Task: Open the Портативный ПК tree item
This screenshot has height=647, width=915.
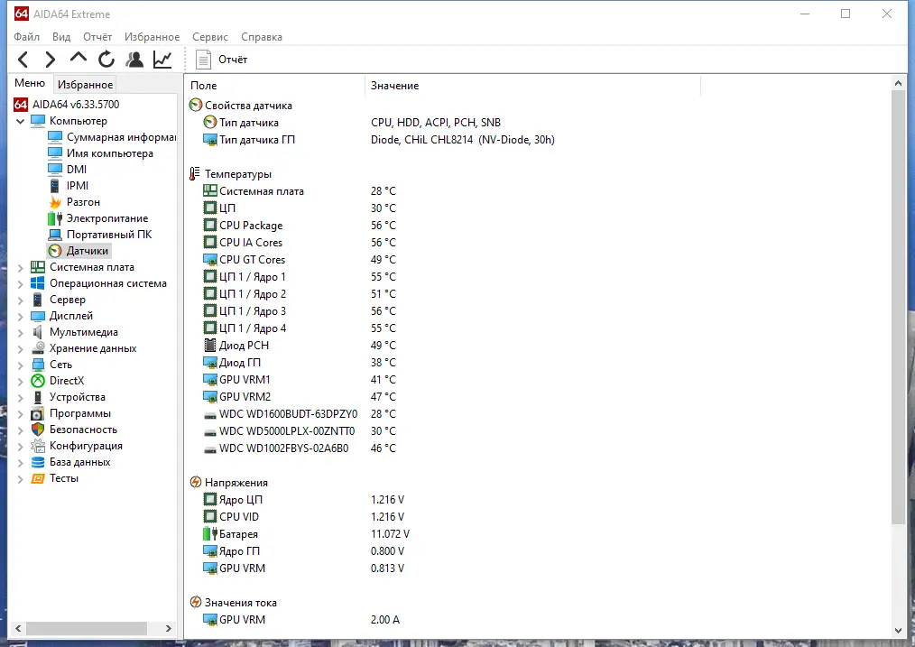Action: pyautogui.click(x=109, y=235)
